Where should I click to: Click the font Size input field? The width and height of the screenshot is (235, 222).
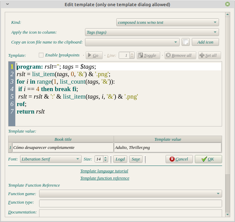[x=99, y=159]
